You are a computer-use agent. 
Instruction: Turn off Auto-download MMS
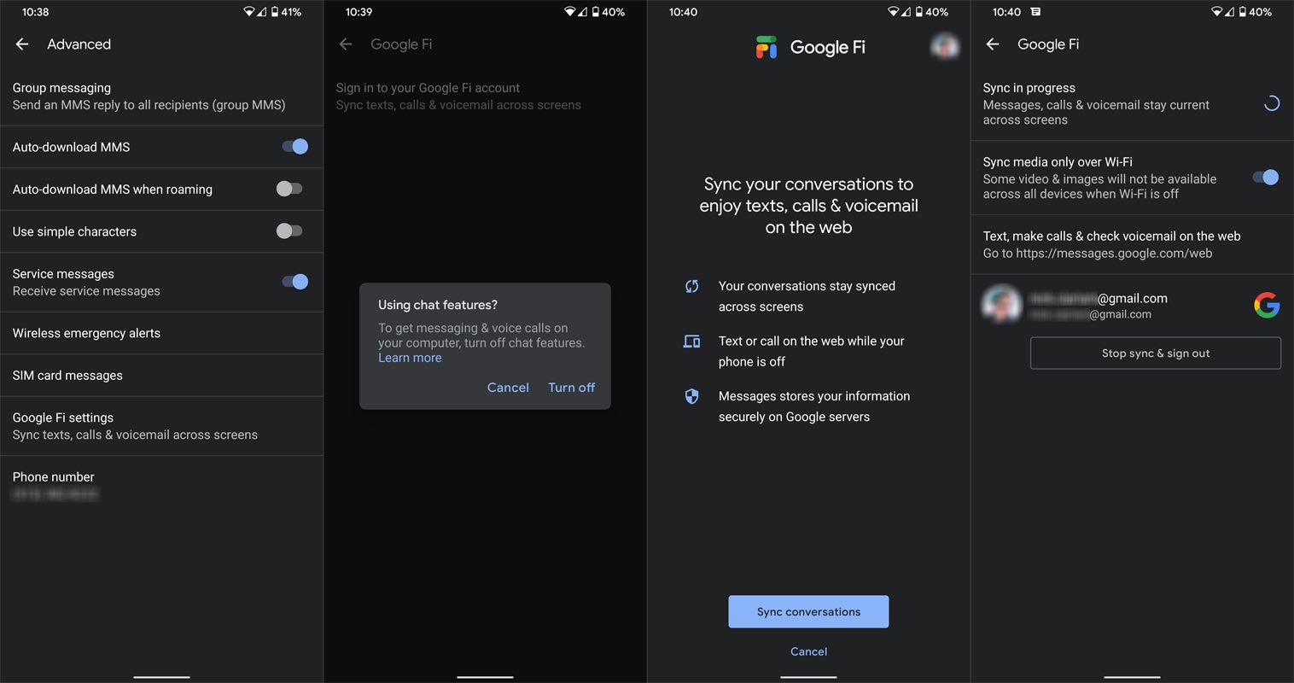pyautogui.click(x=294, y=147)
